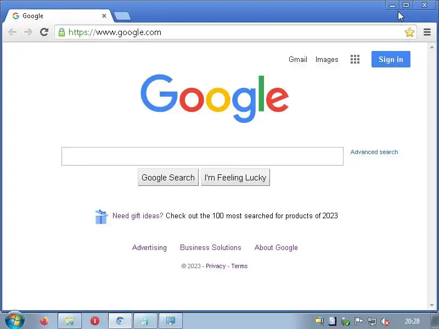The height and width of the screenshot is (329, 439).
Task: Open a new tab
Action: point(122,16)
